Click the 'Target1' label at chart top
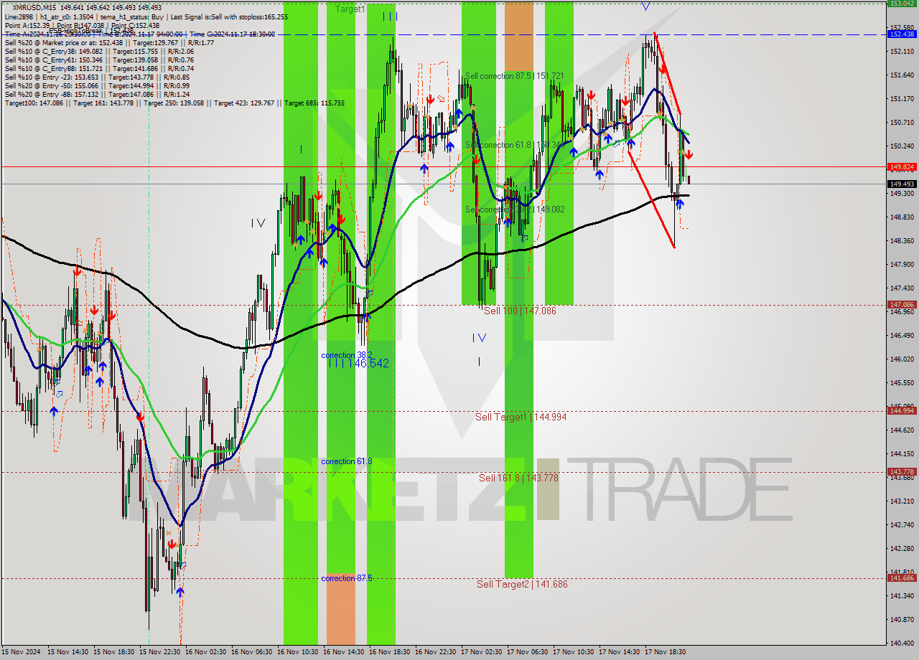This screenshot has width=919, height=660. coord(350,9)
